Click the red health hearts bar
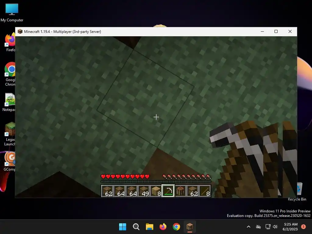 (125, 176)
